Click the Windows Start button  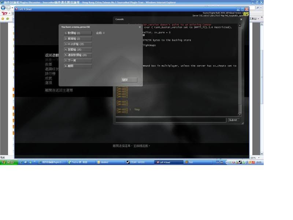[x=8, y=162]
